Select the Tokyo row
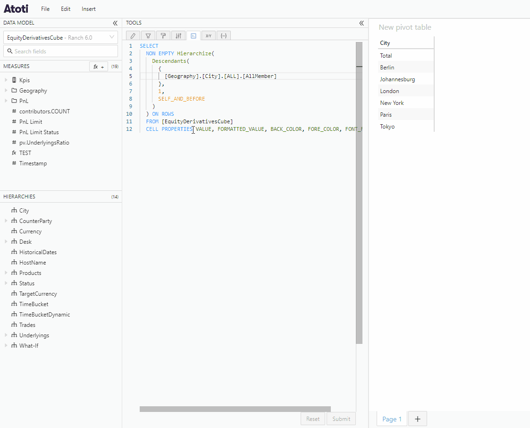The height and width of the screenshot is (428, 530). tap(405, 127)
